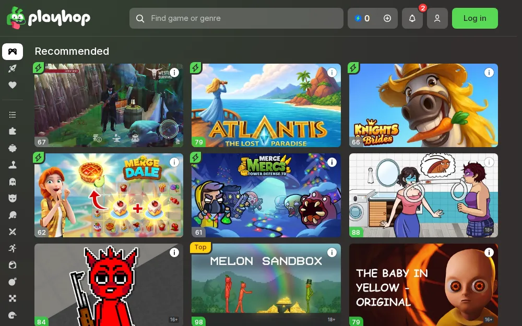
Task: Click the lightning coin balance showing 0
Action: click(x=363, y=18)
